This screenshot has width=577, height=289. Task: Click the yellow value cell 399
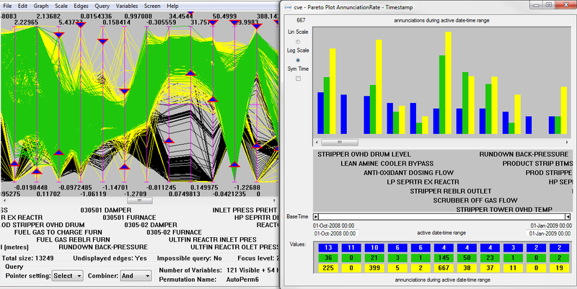(374, 268)
